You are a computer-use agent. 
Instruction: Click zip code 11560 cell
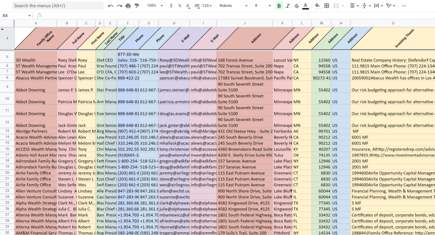(x=321, y=57)
